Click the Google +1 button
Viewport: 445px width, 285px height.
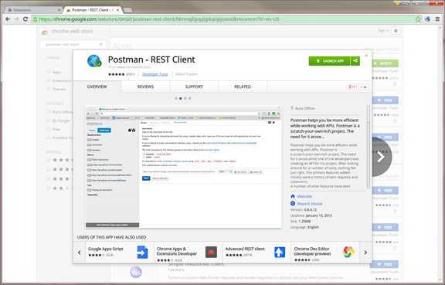click(x=352, y=87)
